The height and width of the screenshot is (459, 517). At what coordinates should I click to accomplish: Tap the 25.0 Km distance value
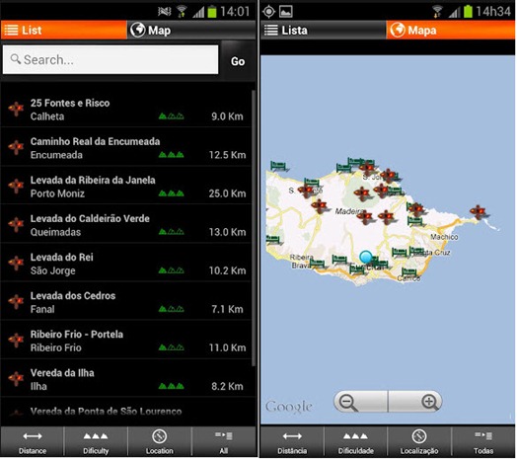point(227,193)
